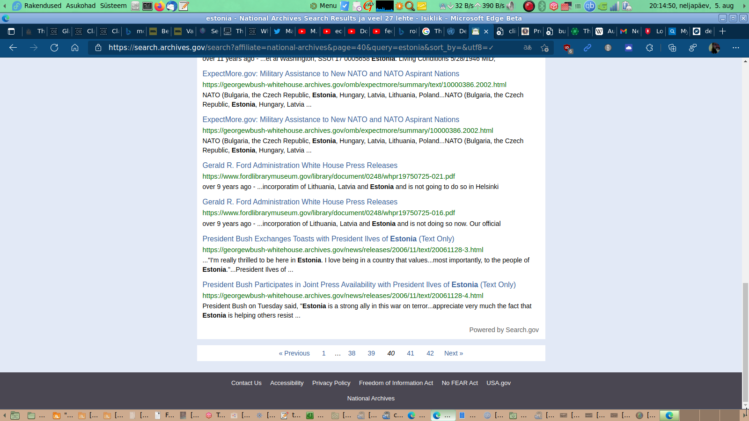This screenshot has width=749, height=421.
Task: Switch to the Google tab
Action: 432,31
